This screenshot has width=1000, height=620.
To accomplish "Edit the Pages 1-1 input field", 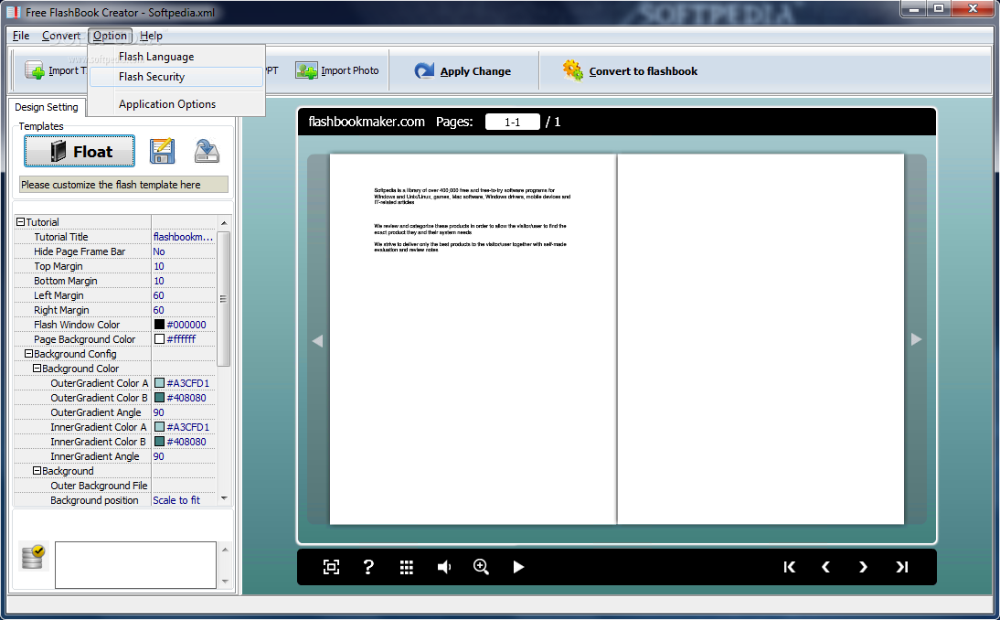I will (512, 122).
